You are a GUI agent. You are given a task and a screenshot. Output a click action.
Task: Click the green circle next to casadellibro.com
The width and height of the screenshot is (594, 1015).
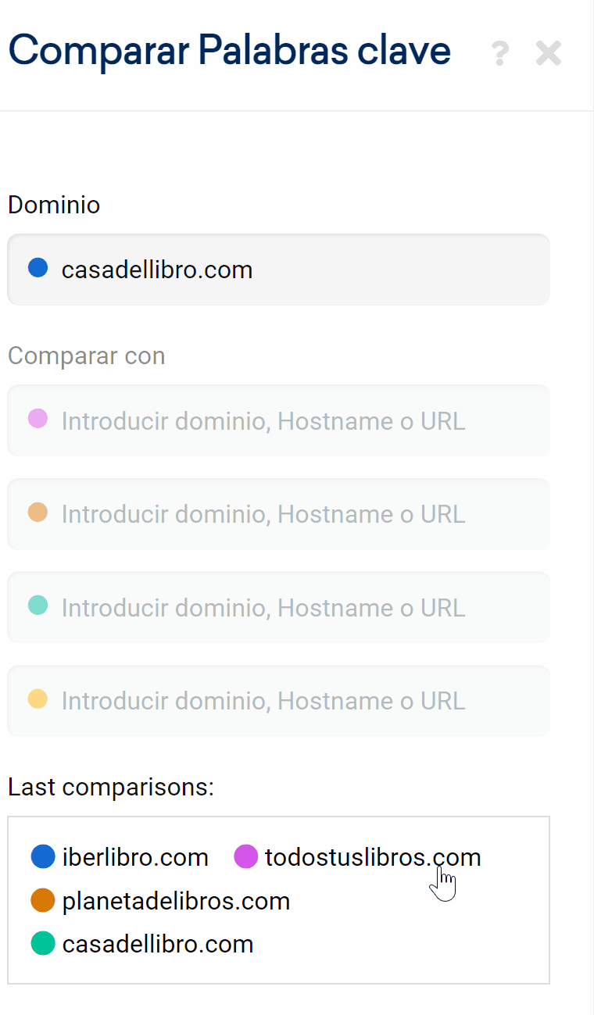pyautogui.click(x=42, y=943)
